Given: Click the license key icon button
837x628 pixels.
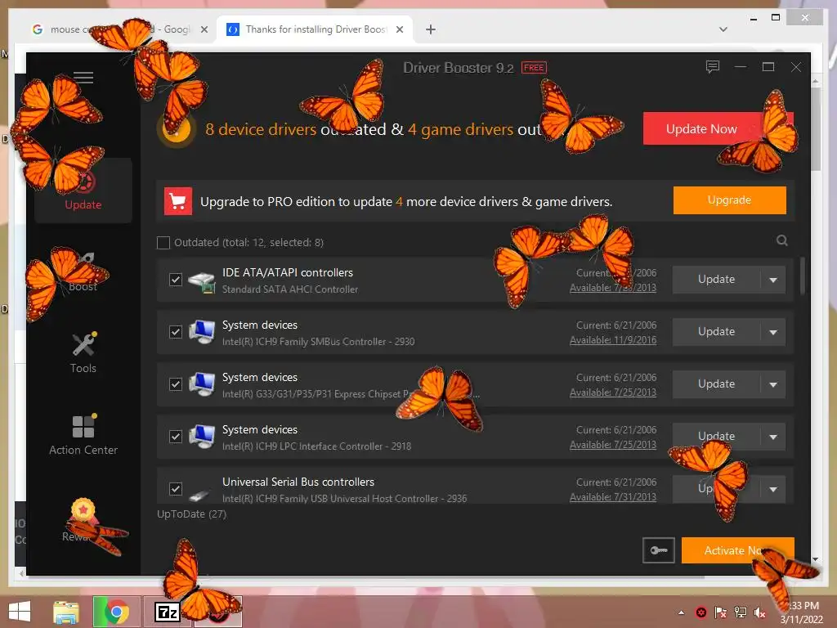Looking at the screenshot, I should pyautogui.click(x=659, y=550).
